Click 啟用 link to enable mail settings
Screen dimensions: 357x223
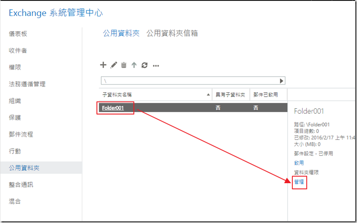pyautogui.click(x=298, y=163)
